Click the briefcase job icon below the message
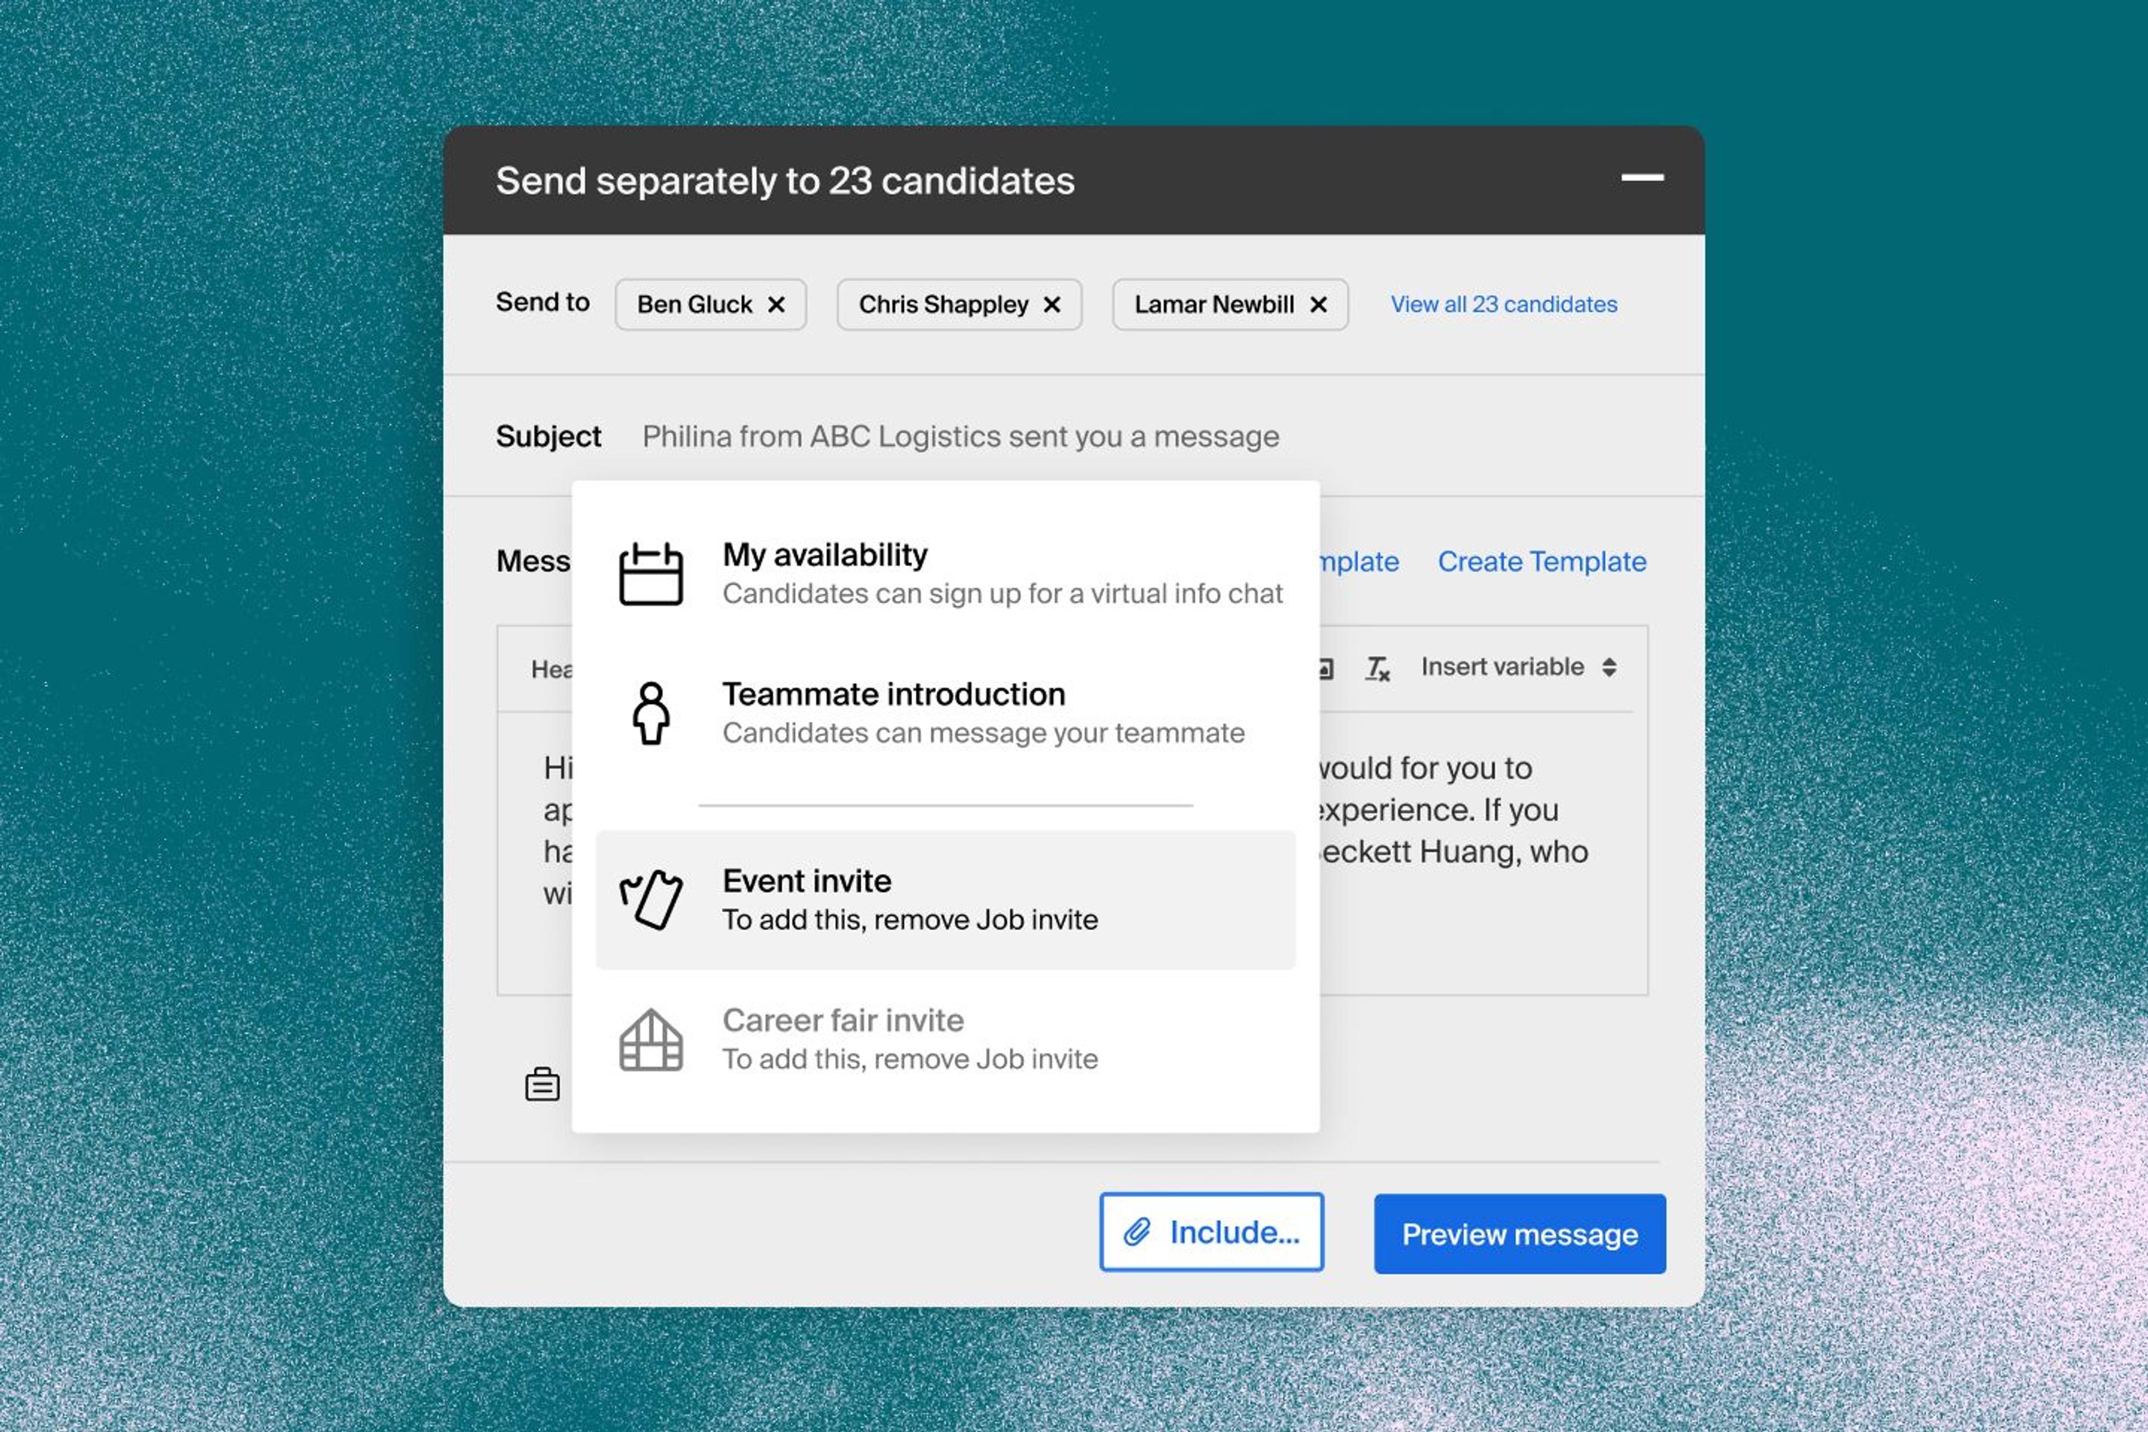Screen dimensions: 2148x1432 pyautogui.click(x=543, y=1084)
